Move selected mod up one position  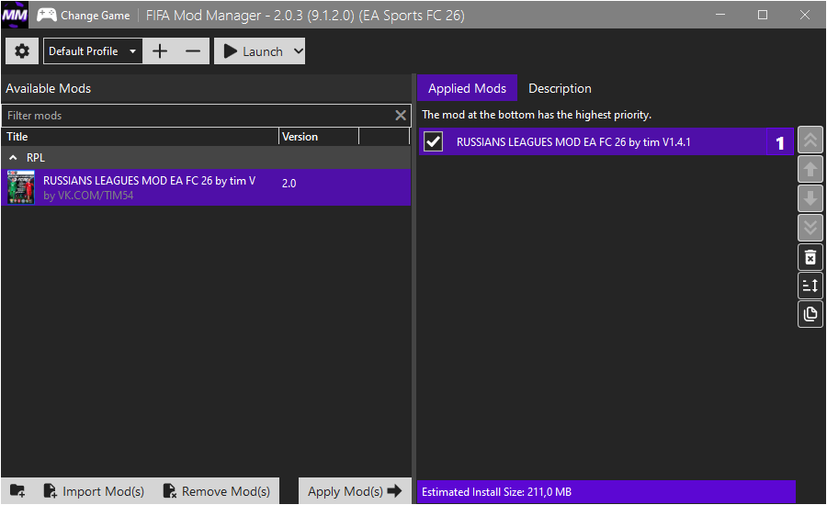tap(810, 169)
